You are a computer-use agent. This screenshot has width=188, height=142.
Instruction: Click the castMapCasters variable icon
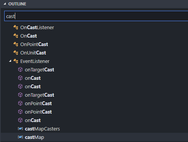[x=20, y=129]
